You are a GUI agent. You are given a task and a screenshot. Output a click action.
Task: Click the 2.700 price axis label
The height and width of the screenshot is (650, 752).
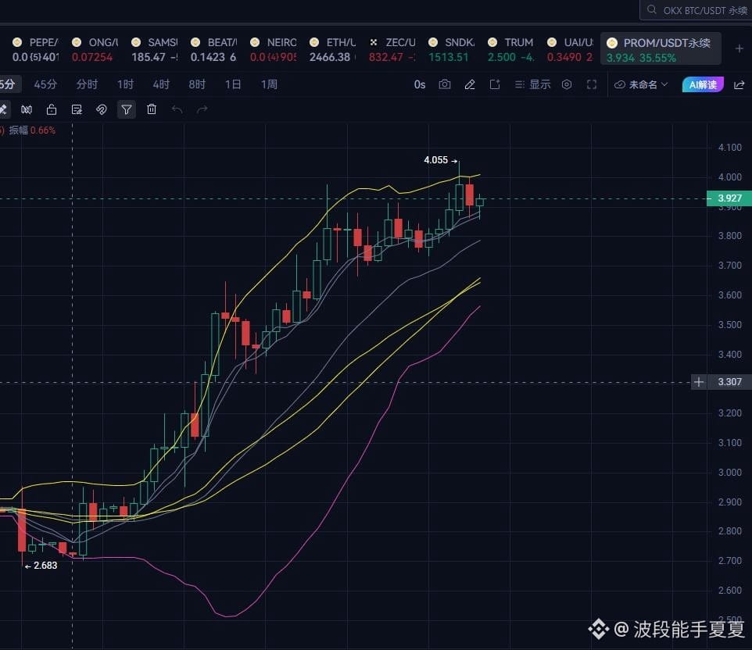(x=729, y=561)
